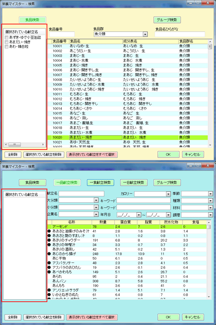
Task: Sort by the 炭水化物 column header
Action: [x=171, y=222]
